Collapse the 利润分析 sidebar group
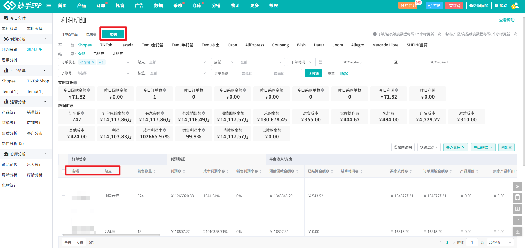Viewport: 525px width, 248px height. pos(45,39)
